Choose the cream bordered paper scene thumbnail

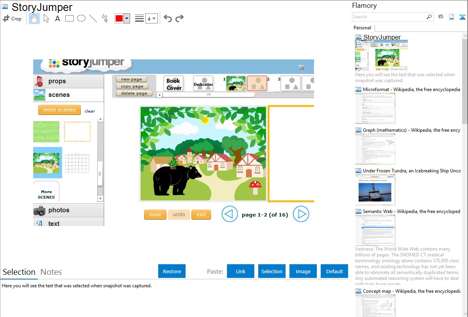click(x=77, y=132)
